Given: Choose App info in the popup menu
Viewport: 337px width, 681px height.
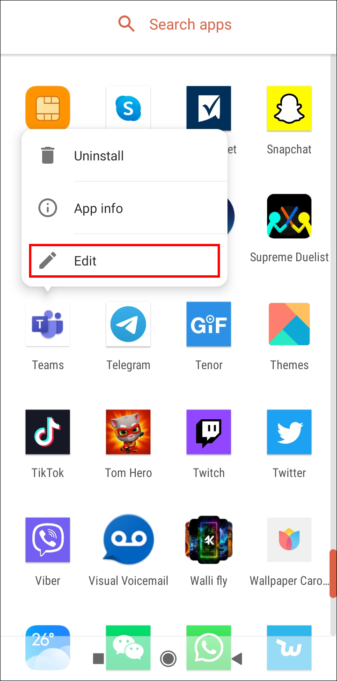Looking at the screenshot, I should tap(125, 208).
